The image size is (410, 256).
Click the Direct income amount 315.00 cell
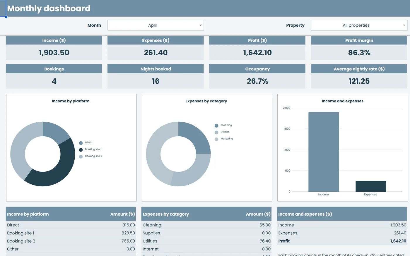pyautogui.click(x=129, y=225)
